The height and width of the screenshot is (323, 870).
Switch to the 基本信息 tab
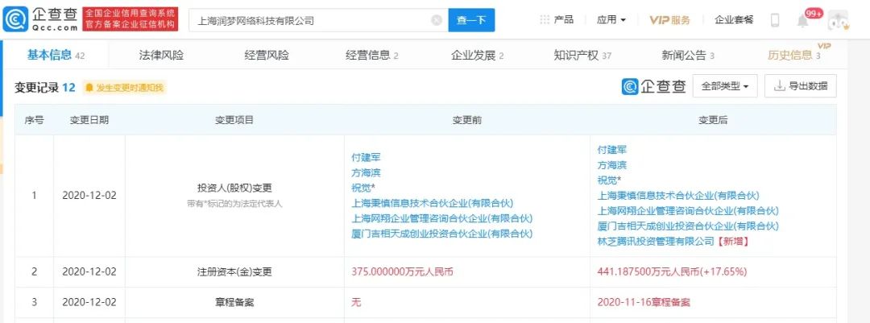[x=56, y=55]
